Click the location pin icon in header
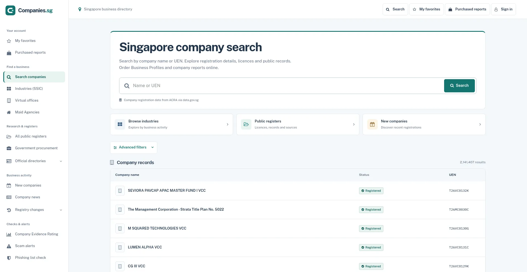The image size is (527, 272). (80, 9)
